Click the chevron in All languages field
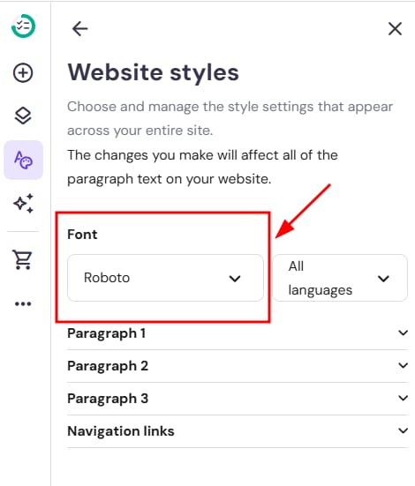 [x=383, y=279]
